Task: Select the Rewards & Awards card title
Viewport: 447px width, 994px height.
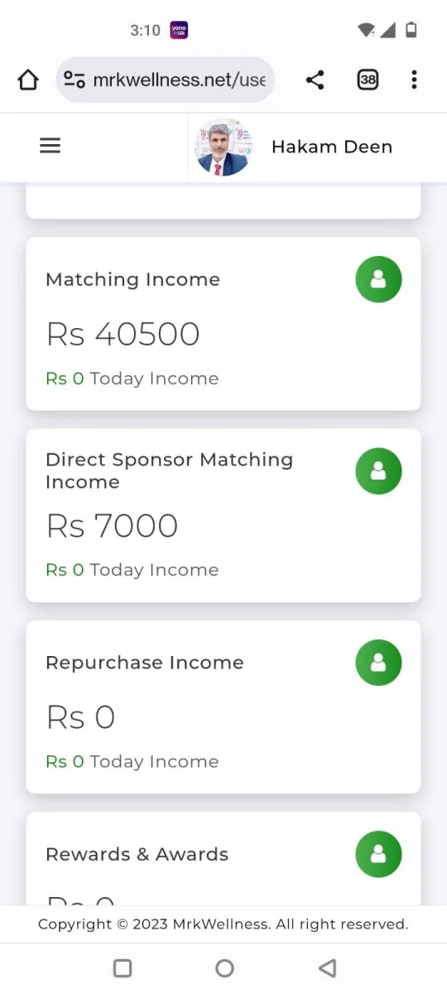Action: tap(137, 854)
